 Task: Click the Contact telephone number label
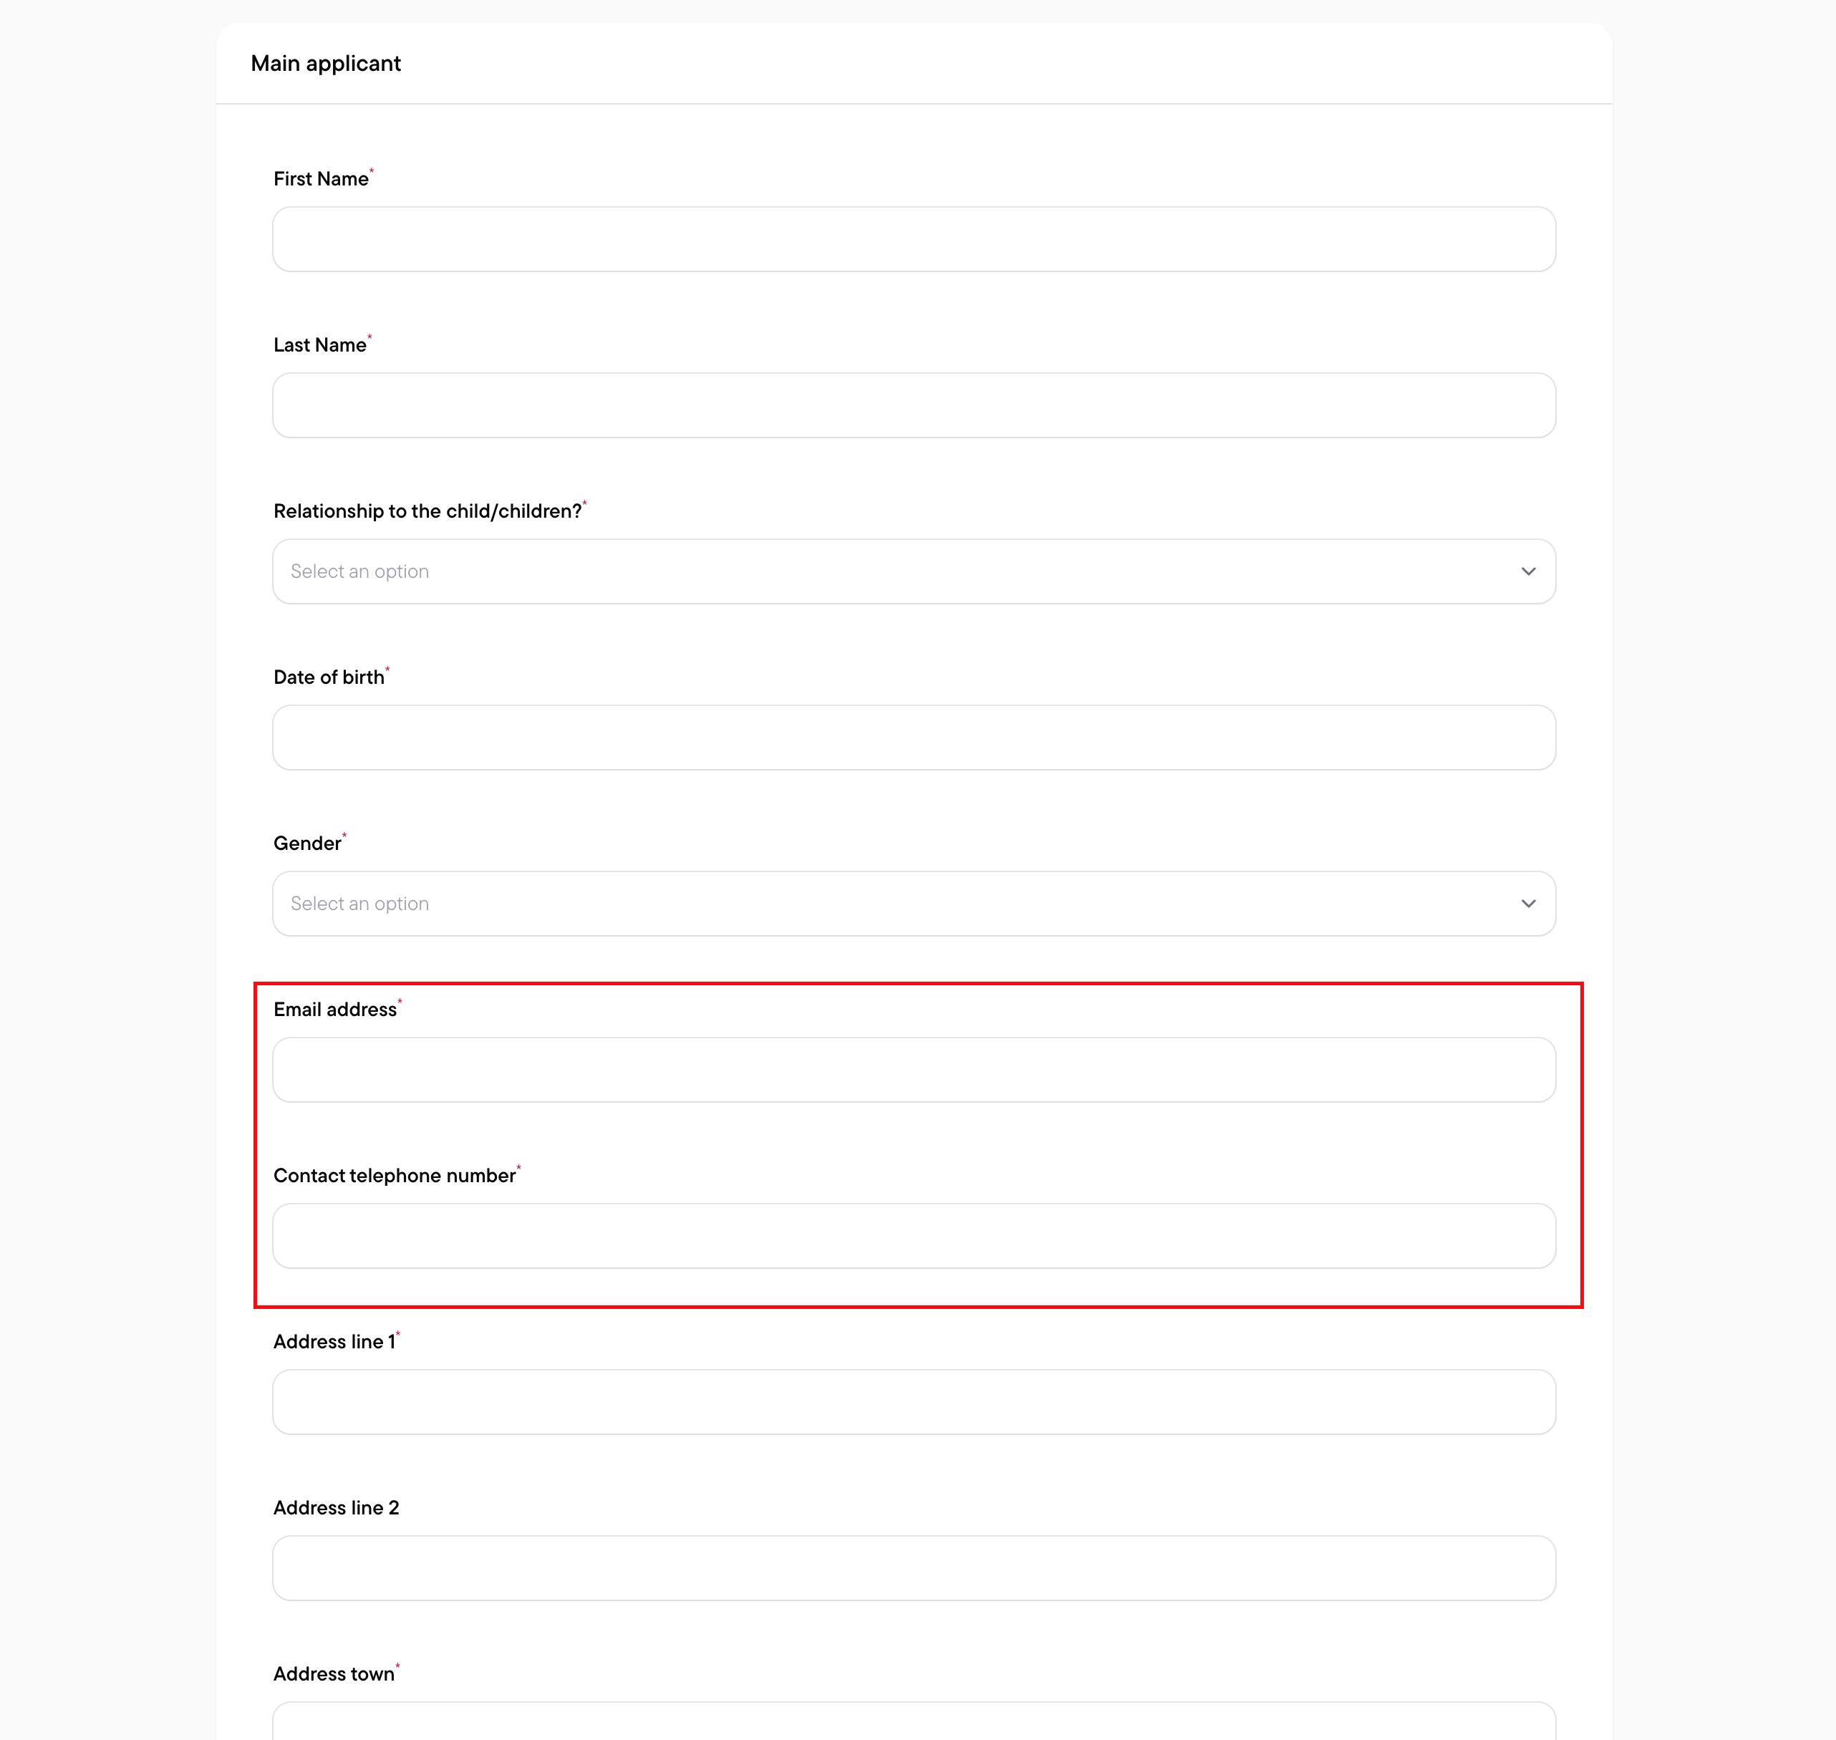[395, 1175]
